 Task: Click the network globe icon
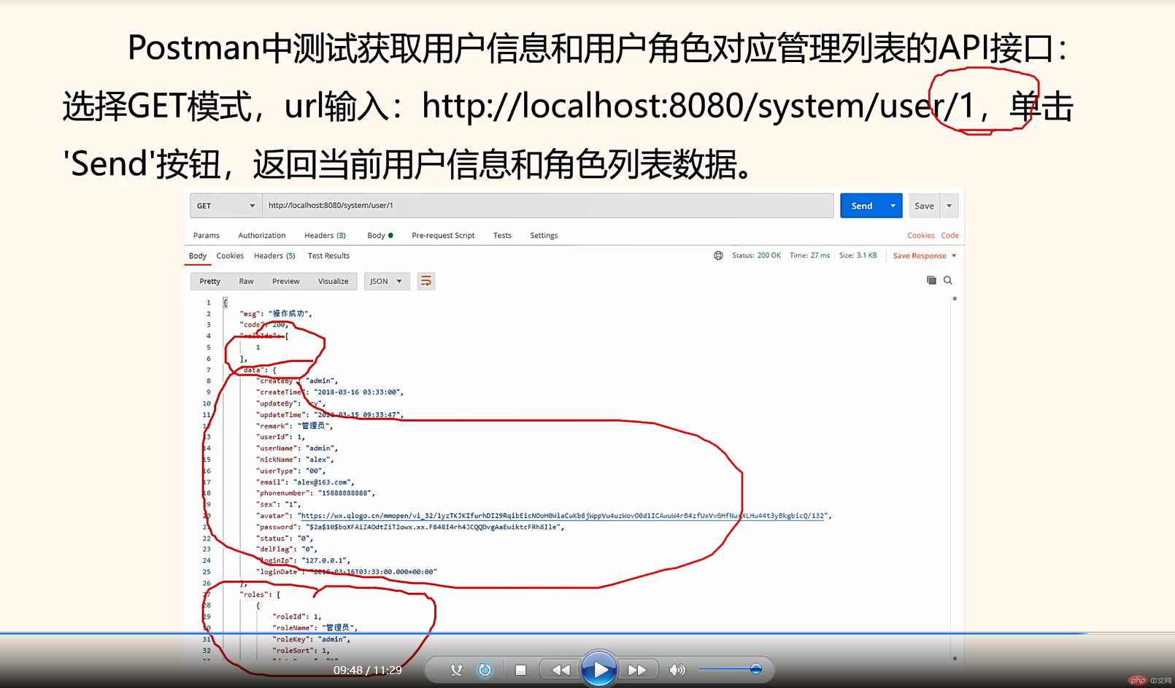pos(718,255)
